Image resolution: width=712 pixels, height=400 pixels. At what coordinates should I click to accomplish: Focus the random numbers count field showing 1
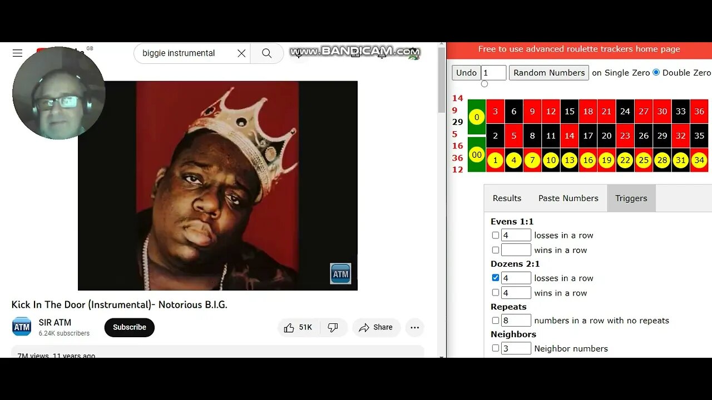[494, 73]
